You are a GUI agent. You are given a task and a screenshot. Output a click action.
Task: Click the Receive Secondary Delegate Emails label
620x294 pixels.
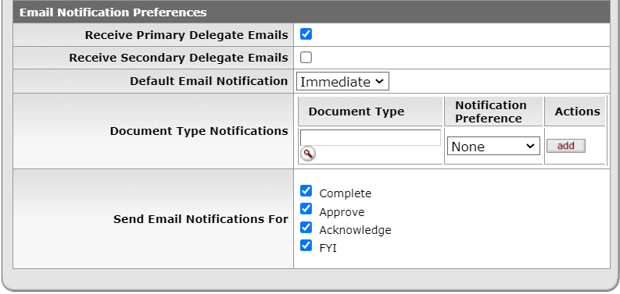pyautogui.click(x=178, y=58)
